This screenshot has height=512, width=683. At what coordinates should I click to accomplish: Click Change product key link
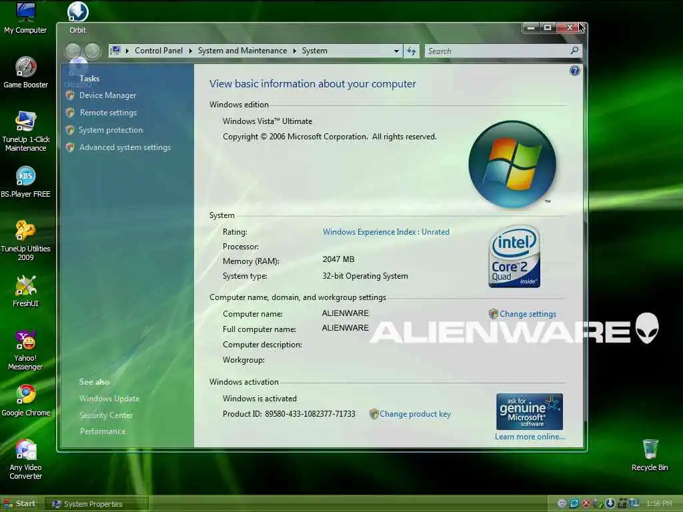click(415, 413)
